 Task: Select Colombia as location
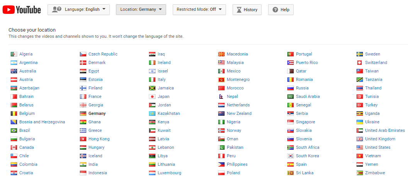coord(28,164)
